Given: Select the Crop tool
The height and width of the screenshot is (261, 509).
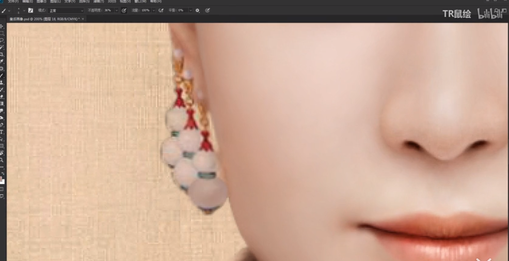Looking at the screenshot, I should (x=2, y=54).
